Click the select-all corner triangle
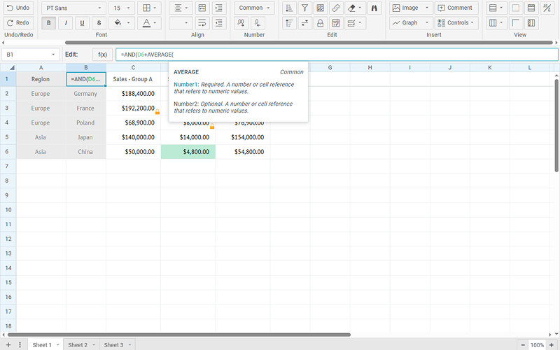 (12, 67)
